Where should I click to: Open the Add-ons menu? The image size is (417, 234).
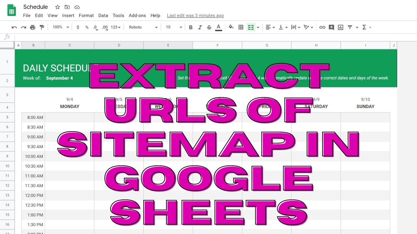138,16
